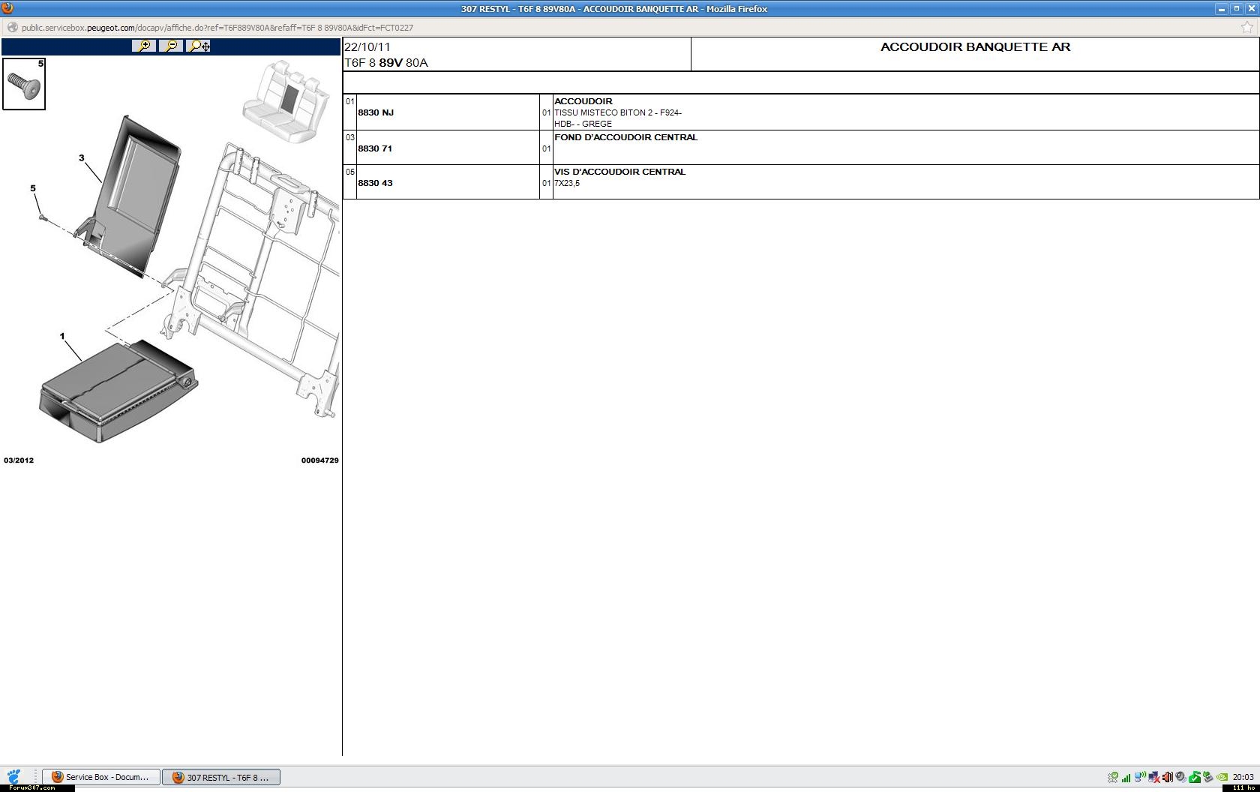Click the 7X23,5 screw dimension text
Screen dimensions: 1260x792
point(567,183)
